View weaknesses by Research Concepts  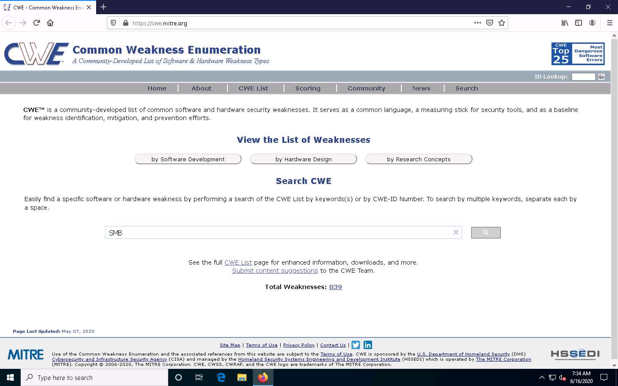(419, 159)
